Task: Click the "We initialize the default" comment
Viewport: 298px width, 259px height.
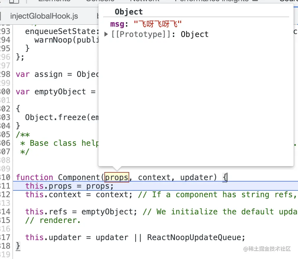Action: [220, 212]
